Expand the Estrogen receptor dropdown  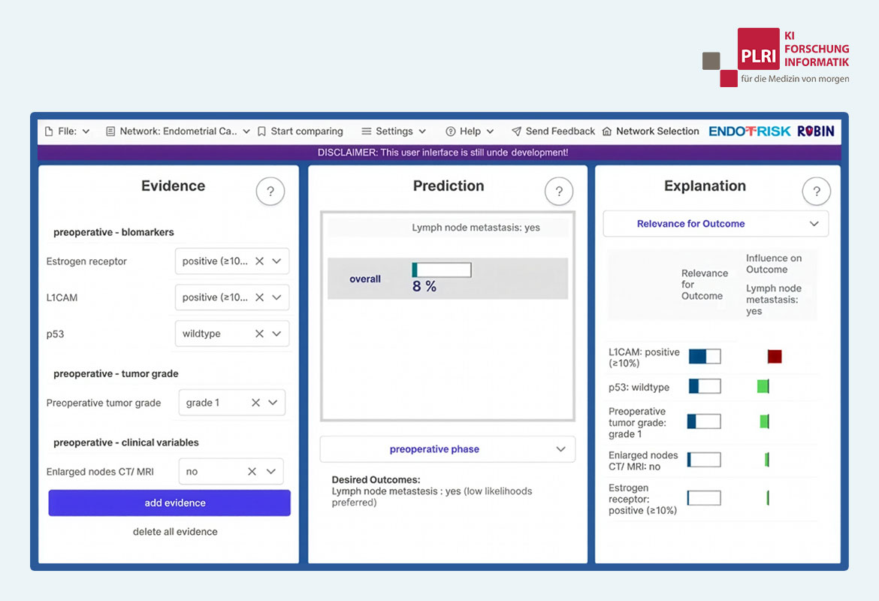tap(276, 261)
